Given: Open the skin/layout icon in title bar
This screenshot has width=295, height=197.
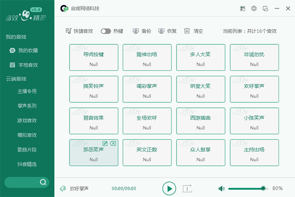Looking at the screenshot, I should tap(242, 9).
